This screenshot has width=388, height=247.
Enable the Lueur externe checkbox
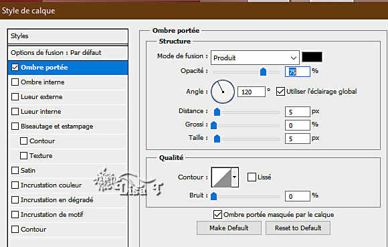(x=15, y=97)
